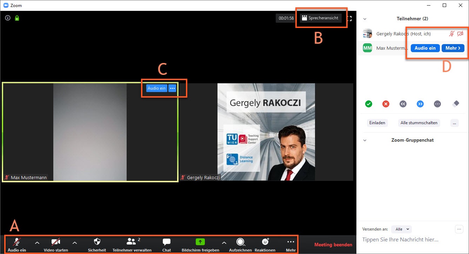The height and width of the screenshot is (254, 469).
Task: Mute everyone with Alle stummschalten
Action: [x=419, y=123]
